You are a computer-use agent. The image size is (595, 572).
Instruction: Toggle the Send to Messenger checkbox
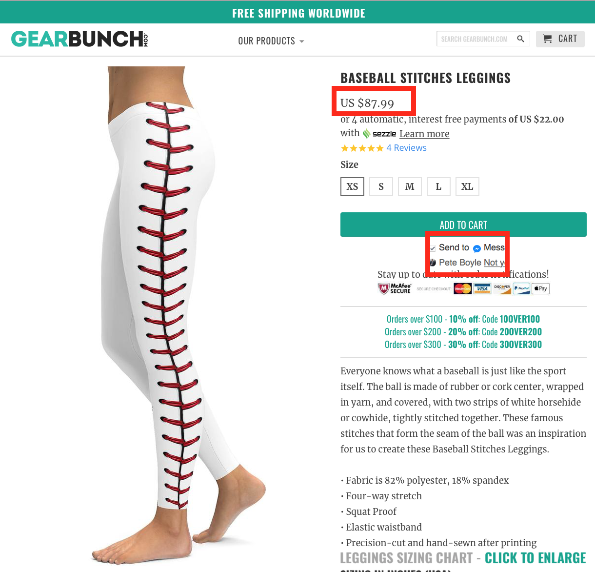pos(433,248)
